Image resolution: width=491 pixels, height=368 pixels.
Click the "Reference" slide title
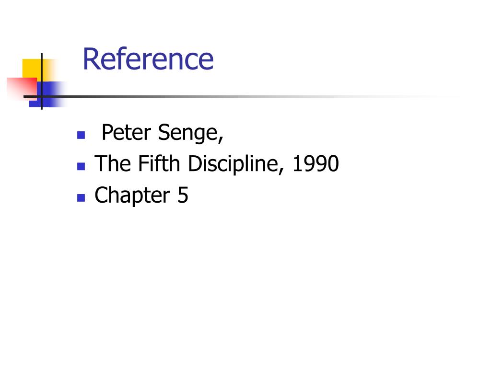[x=148, y=59]
